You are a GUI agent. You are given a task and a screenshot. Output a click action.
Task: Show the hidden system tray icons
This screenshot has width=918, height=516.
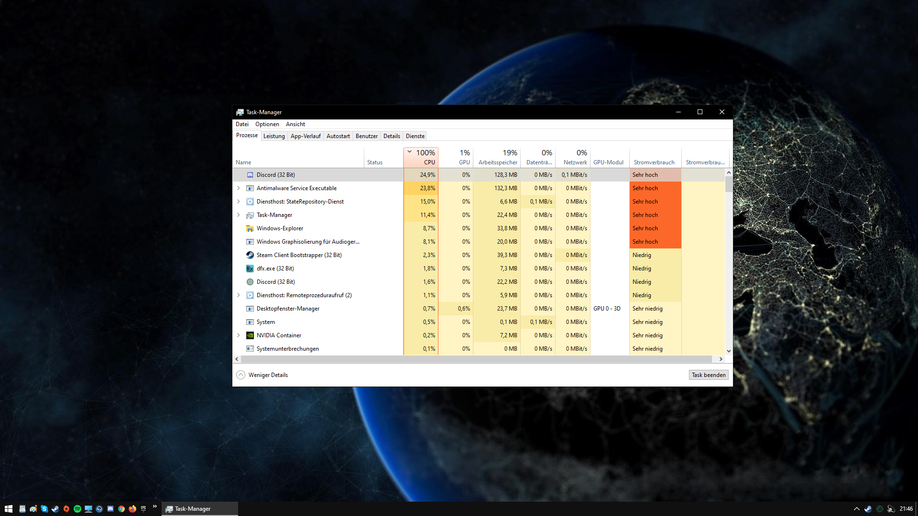point(856,509)
